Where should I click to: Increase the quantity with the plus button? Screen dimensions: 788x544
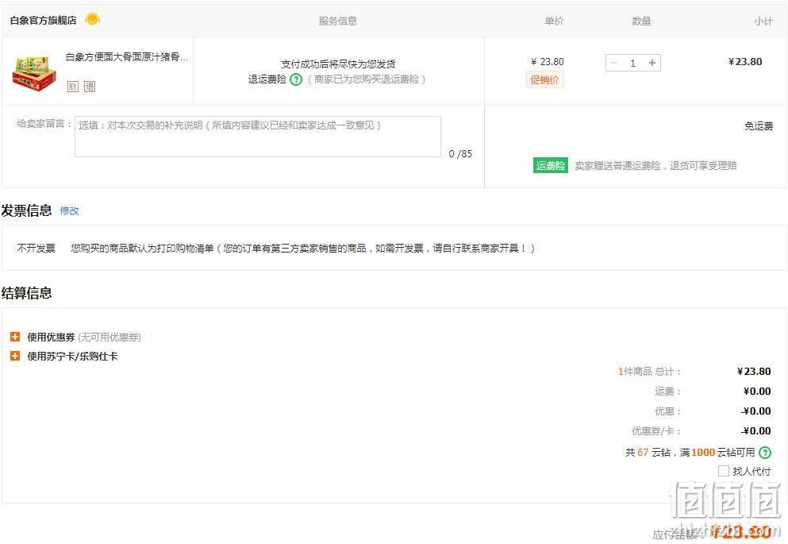click(652, 63)
